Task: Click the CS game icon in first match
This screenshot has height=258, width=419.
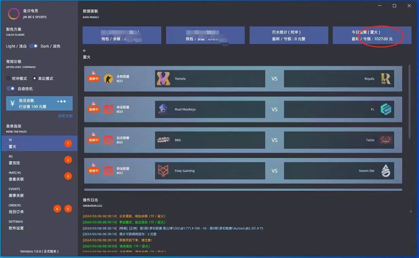Action: pyautogui.click(x=108, y=79)
